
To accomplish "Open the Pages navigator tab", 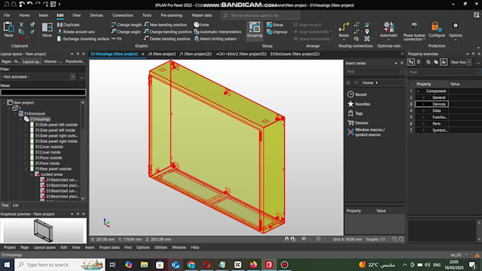I will (x=10, y=62).
